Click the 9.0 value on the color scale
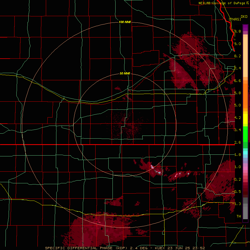This screenshot has width=250, height=250. click(237, 44)
